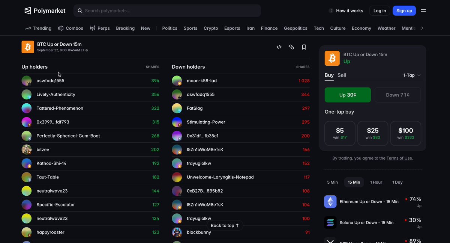The width and height of the screenshot is (450, 243).
Task: Click moon-k58-lad avatar
Action: [177, 81]
